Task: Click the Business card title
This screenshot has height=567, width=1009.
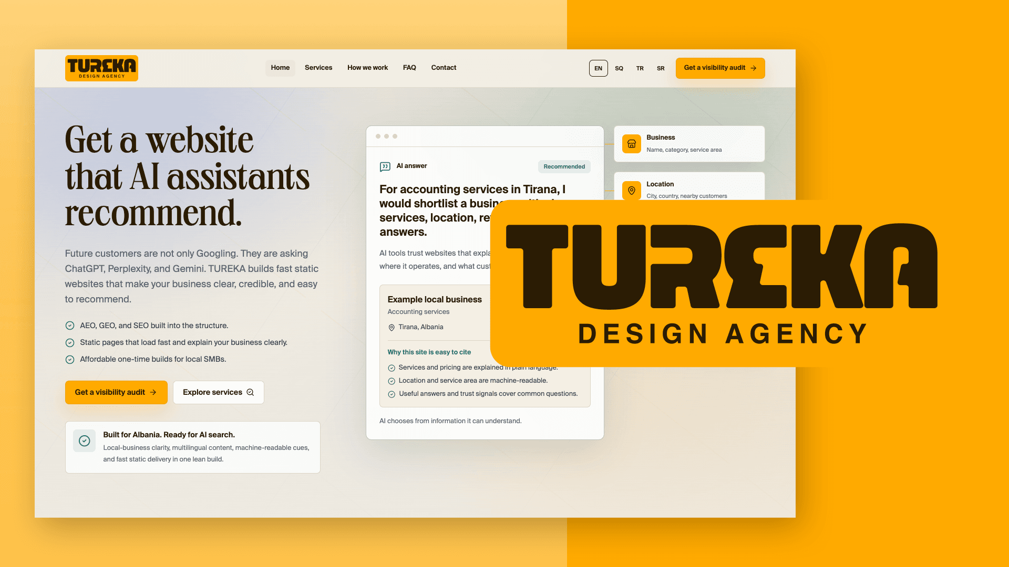Action: 661,138
